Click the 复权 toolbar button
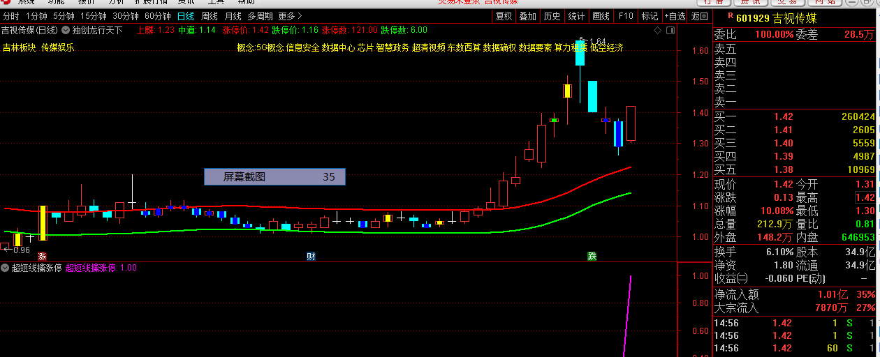Viewport: 880px width, 357px height. 504,16
